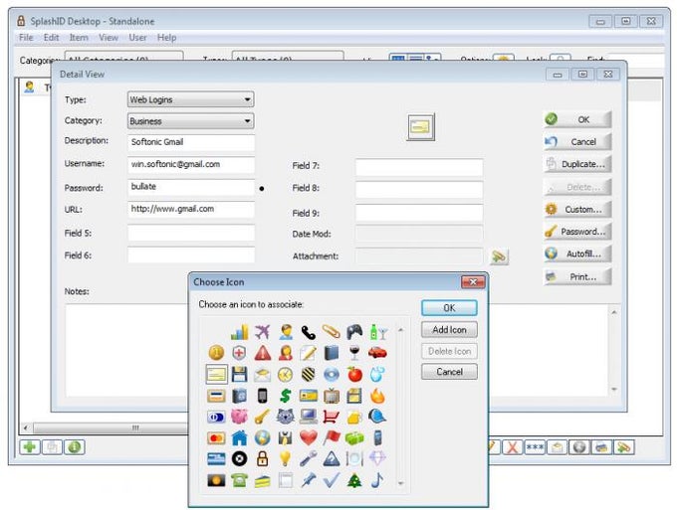This screenshot has width=677, height=510.
Task: Toggle the password mask dot beside Password
Action: pos(262,189)
